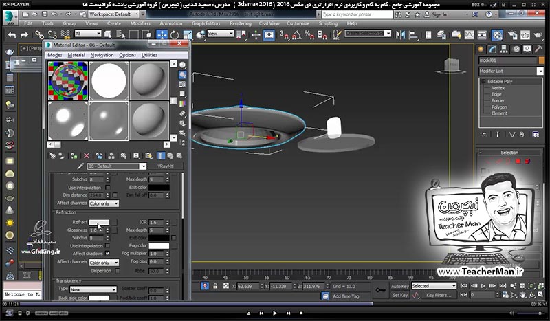
Task: Click the Fog color white swatch
Action: (x=159, y=245)
